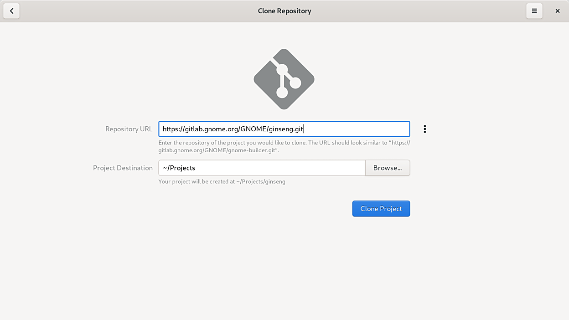Open the hamburger menu in header bar

pos(534,11)
